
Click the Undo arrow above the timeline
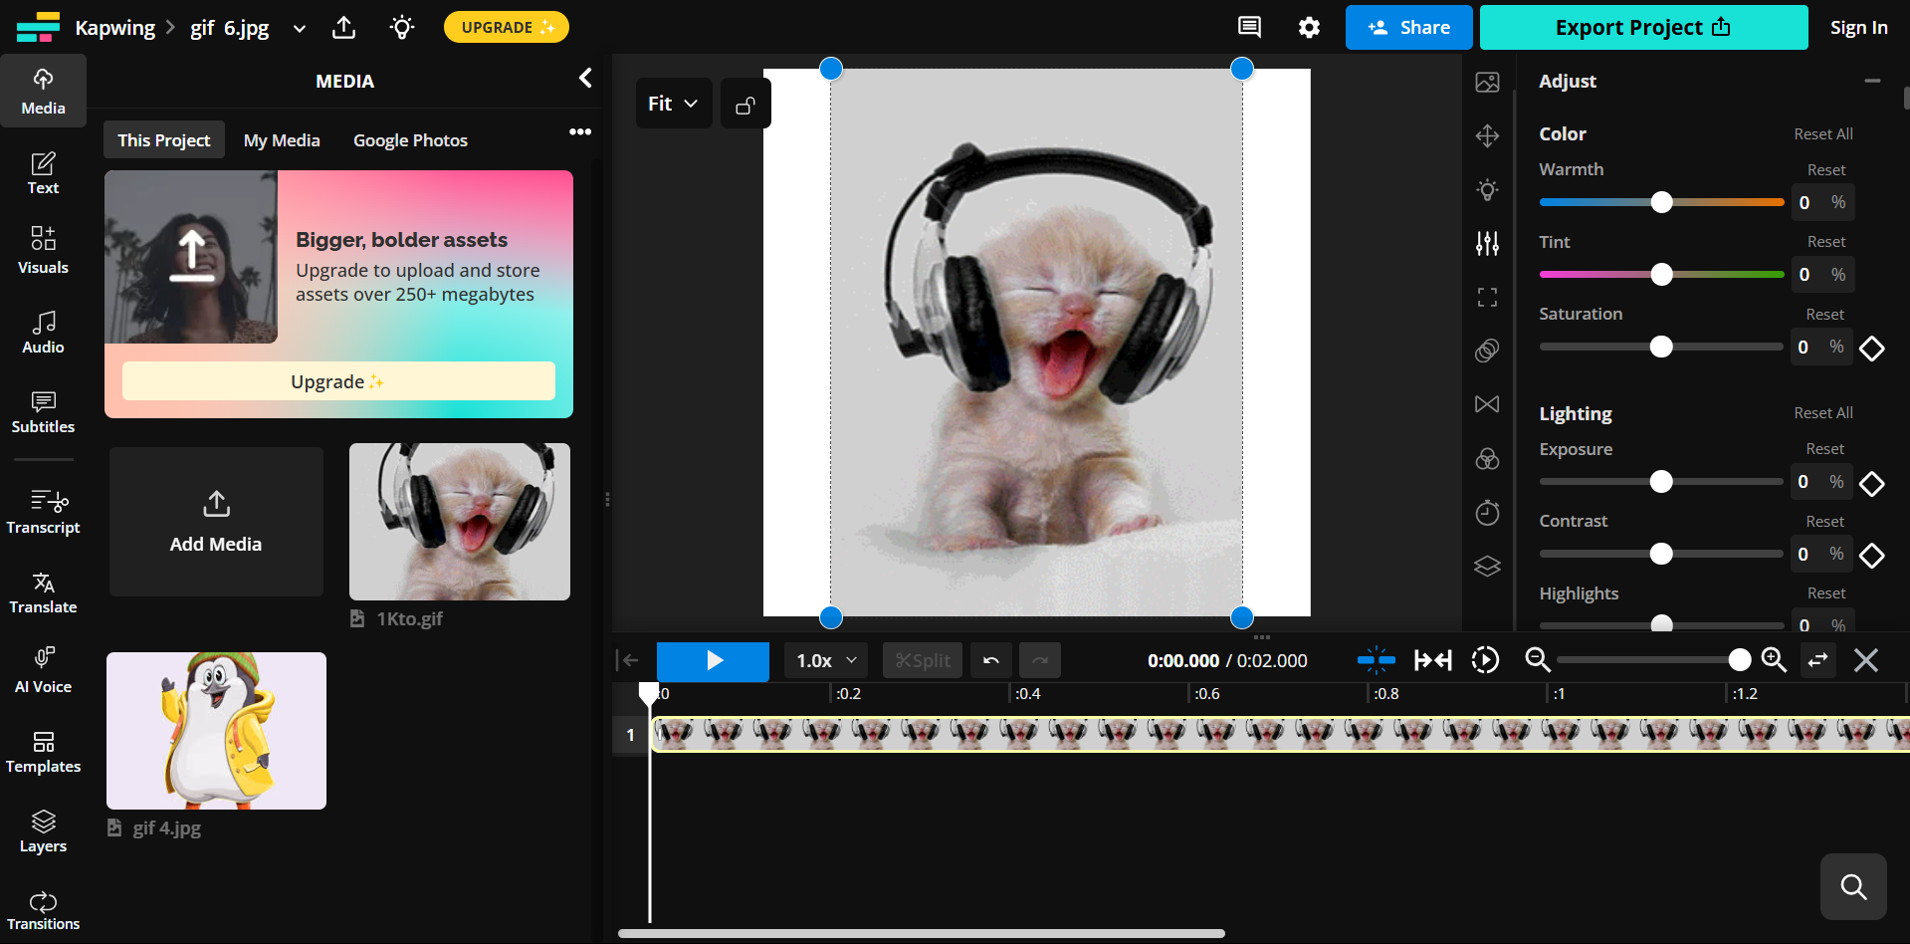990,659
